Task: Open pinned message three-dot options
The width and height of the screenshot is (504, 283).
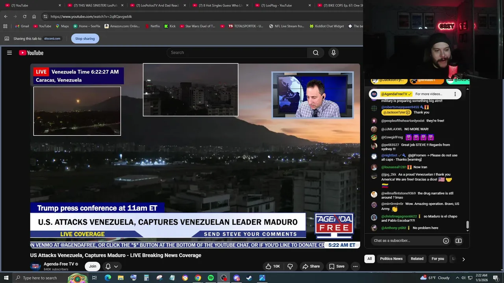Action: click(x=455, y=94)
